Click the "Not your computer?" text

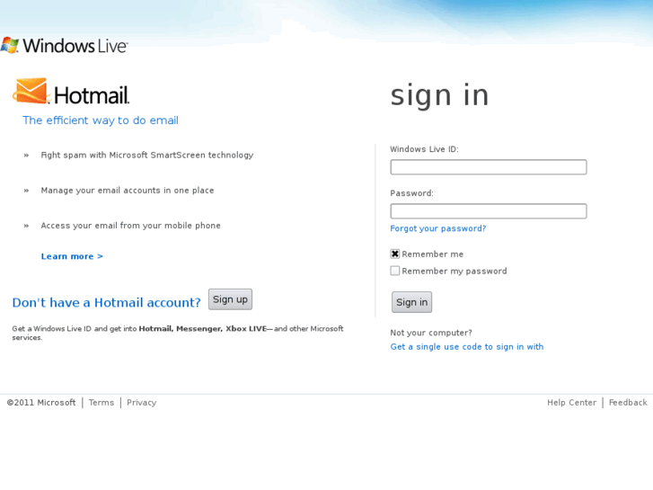pos(431,333)
